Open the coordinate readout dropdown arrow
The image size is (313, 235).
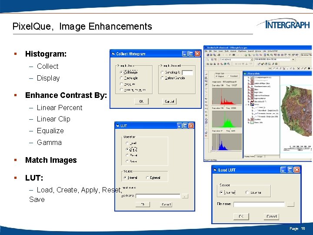tap(293, 59)
